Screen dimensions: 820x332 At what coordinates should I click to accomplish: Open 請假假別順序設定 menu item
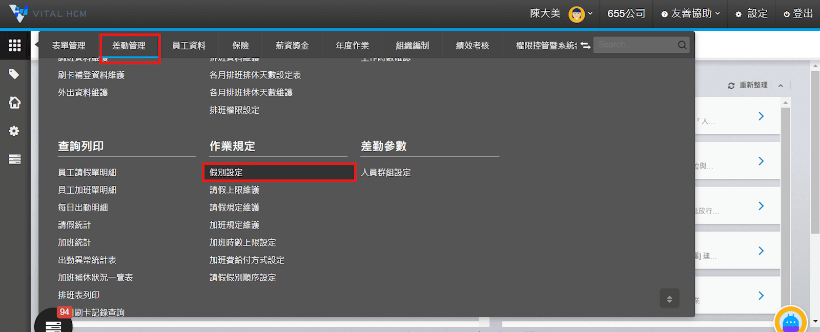point(242,278)
